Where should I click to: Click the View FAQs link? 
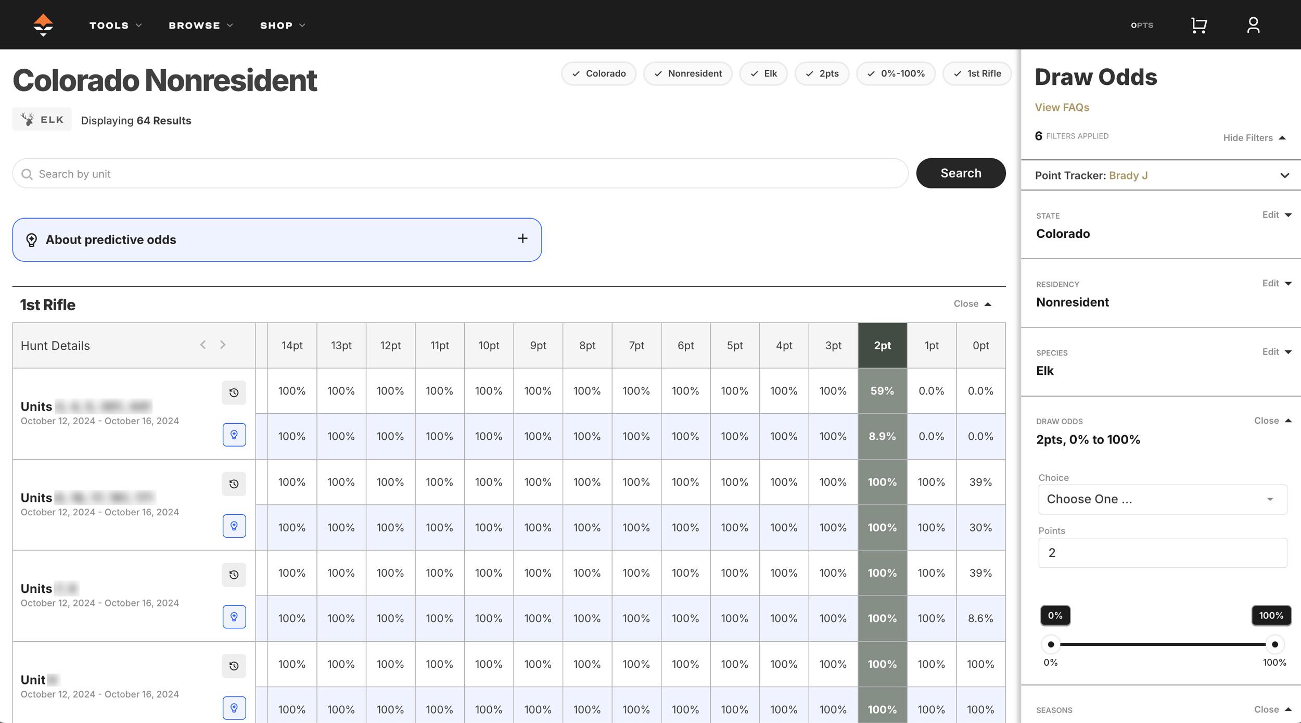click(x=1062, y=107)
